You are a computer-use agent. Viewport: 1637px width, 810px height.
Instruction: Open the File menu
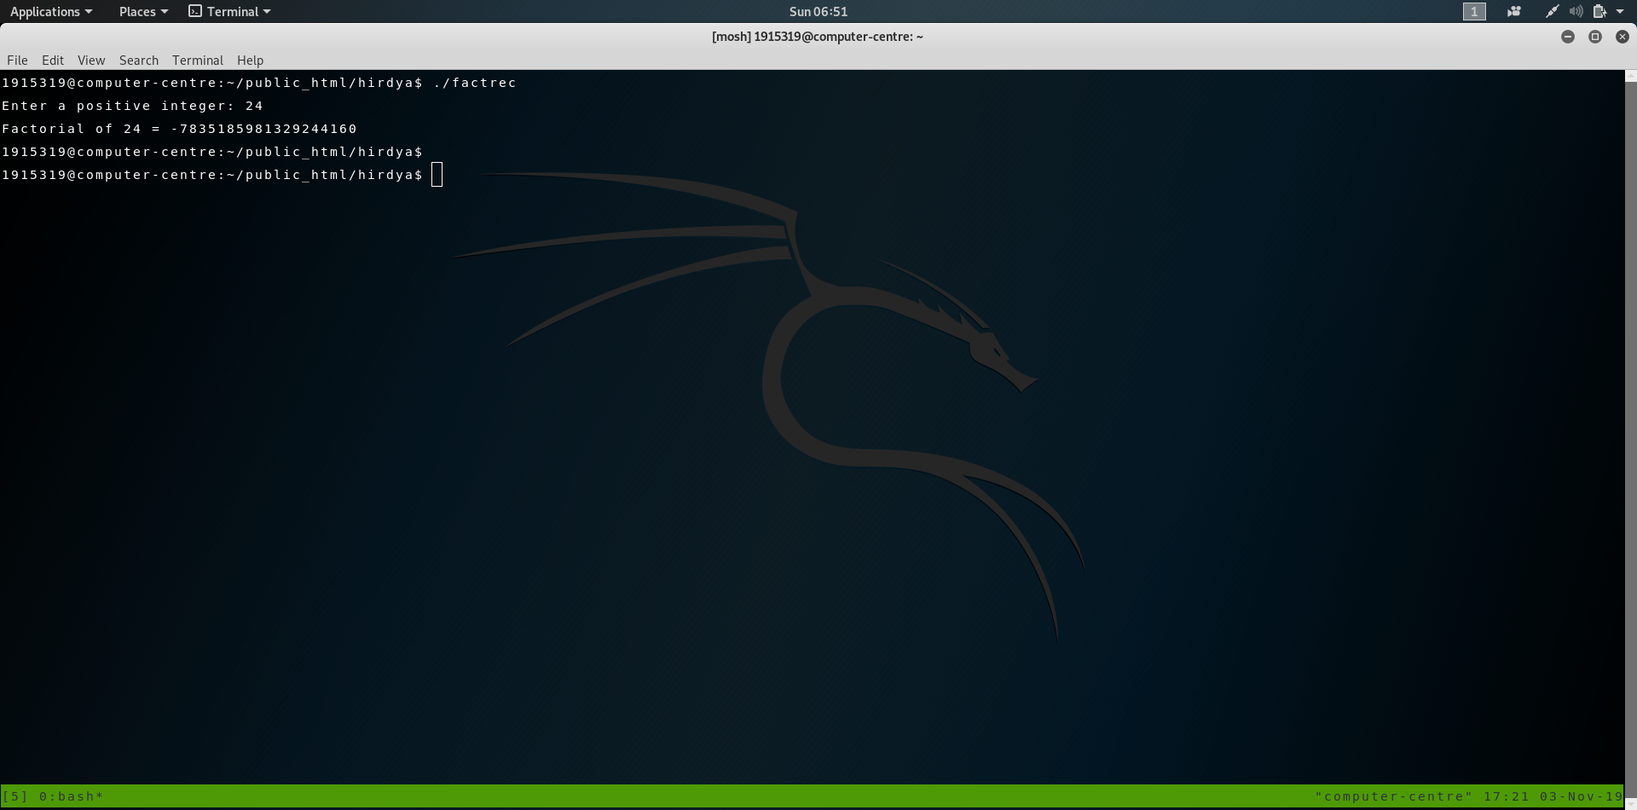17,60
